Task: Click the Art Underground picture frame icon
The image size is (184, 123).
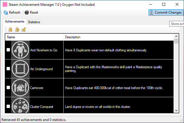Action: point(20,69)
